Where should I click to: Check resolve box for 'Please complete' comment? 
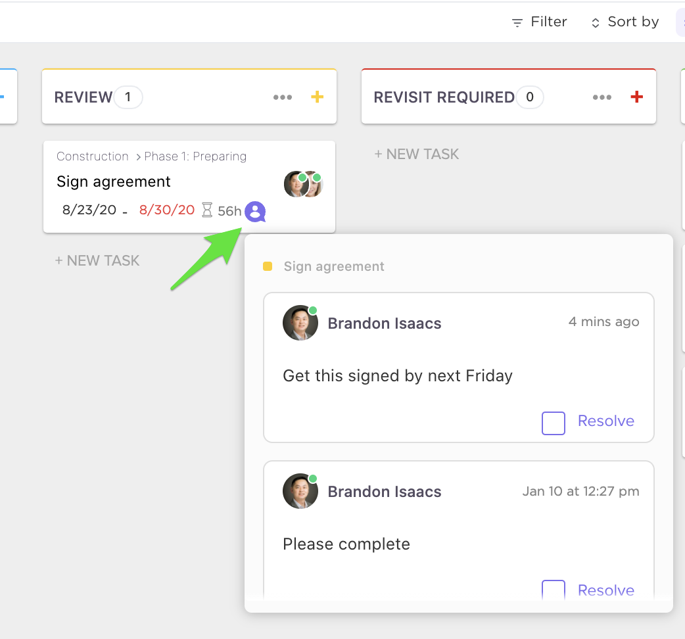553,590
